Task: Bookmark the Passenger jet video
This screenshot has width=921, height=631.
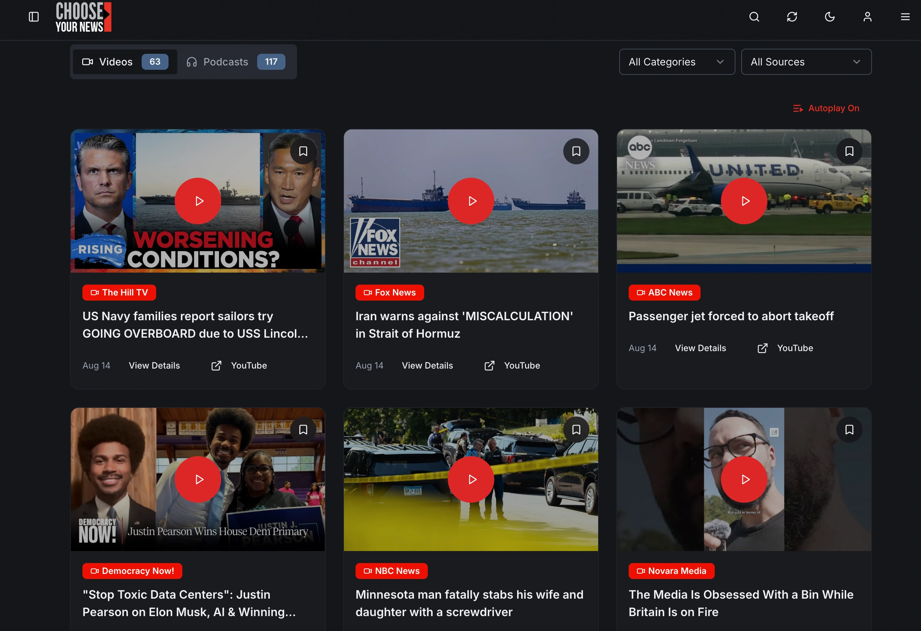Action: point(849,151)
